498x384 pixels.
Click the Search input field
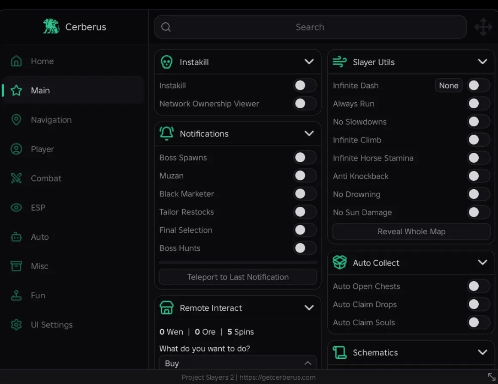click(310, 27)
